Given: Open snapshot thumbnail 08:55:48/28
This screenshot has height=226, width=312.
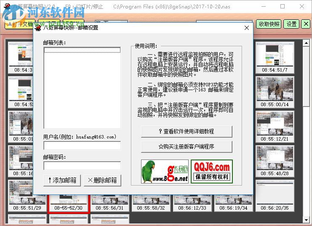Looking at the screenshot, I should [x=275, y=161].
